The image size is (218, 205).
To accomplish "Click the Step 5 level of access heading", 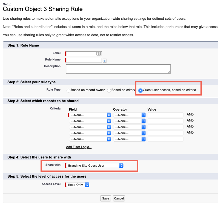I will click(47, 176).
